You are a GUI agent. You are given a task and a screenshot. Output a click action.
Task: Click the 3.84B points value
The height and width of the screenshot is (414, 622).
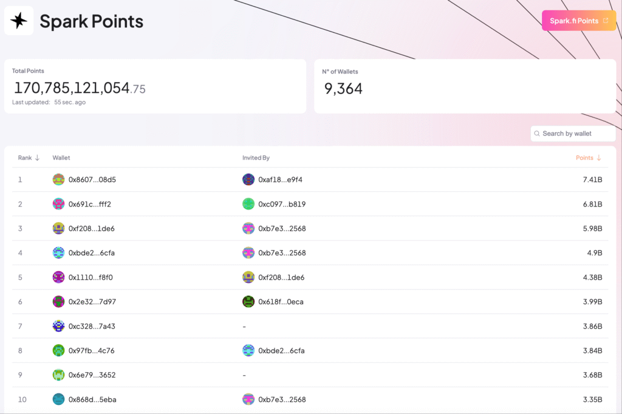click(592, 350)
